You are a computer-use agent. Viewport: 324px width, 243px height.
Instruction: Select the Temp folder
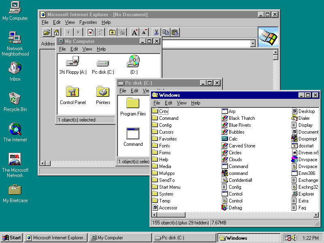click(161, 200)
